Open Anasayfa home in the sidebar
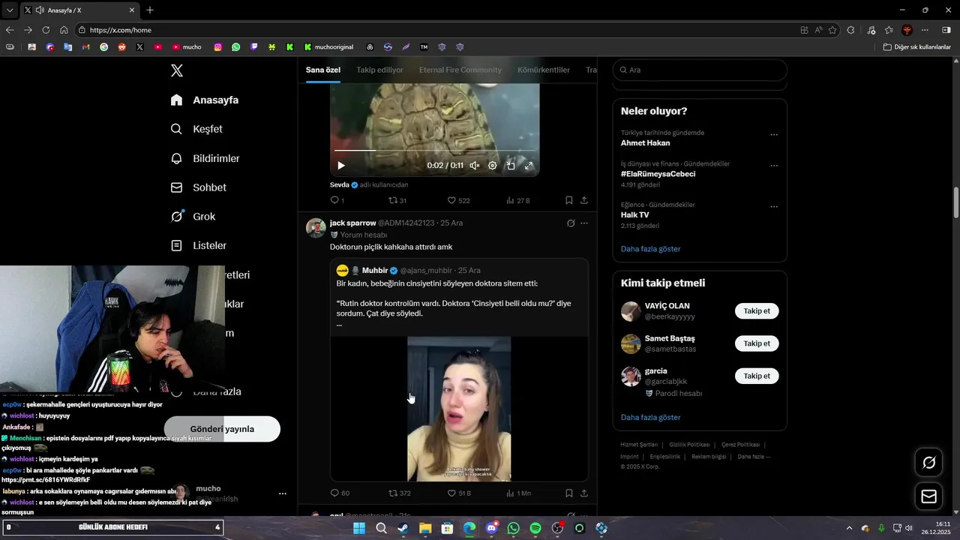The height and width of the screenshot is (540, 960). pos(205,100)
